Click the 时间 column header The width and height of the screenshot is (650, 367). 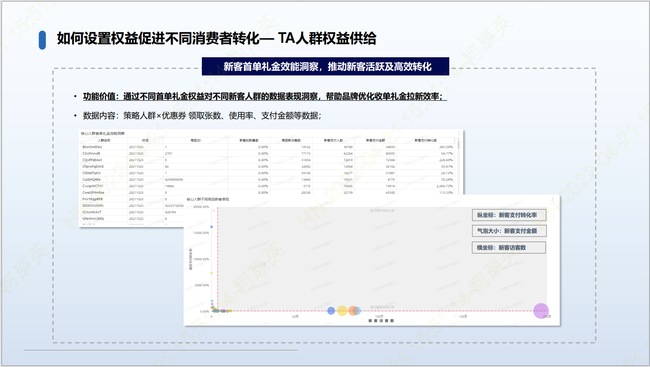pos(145,140)
